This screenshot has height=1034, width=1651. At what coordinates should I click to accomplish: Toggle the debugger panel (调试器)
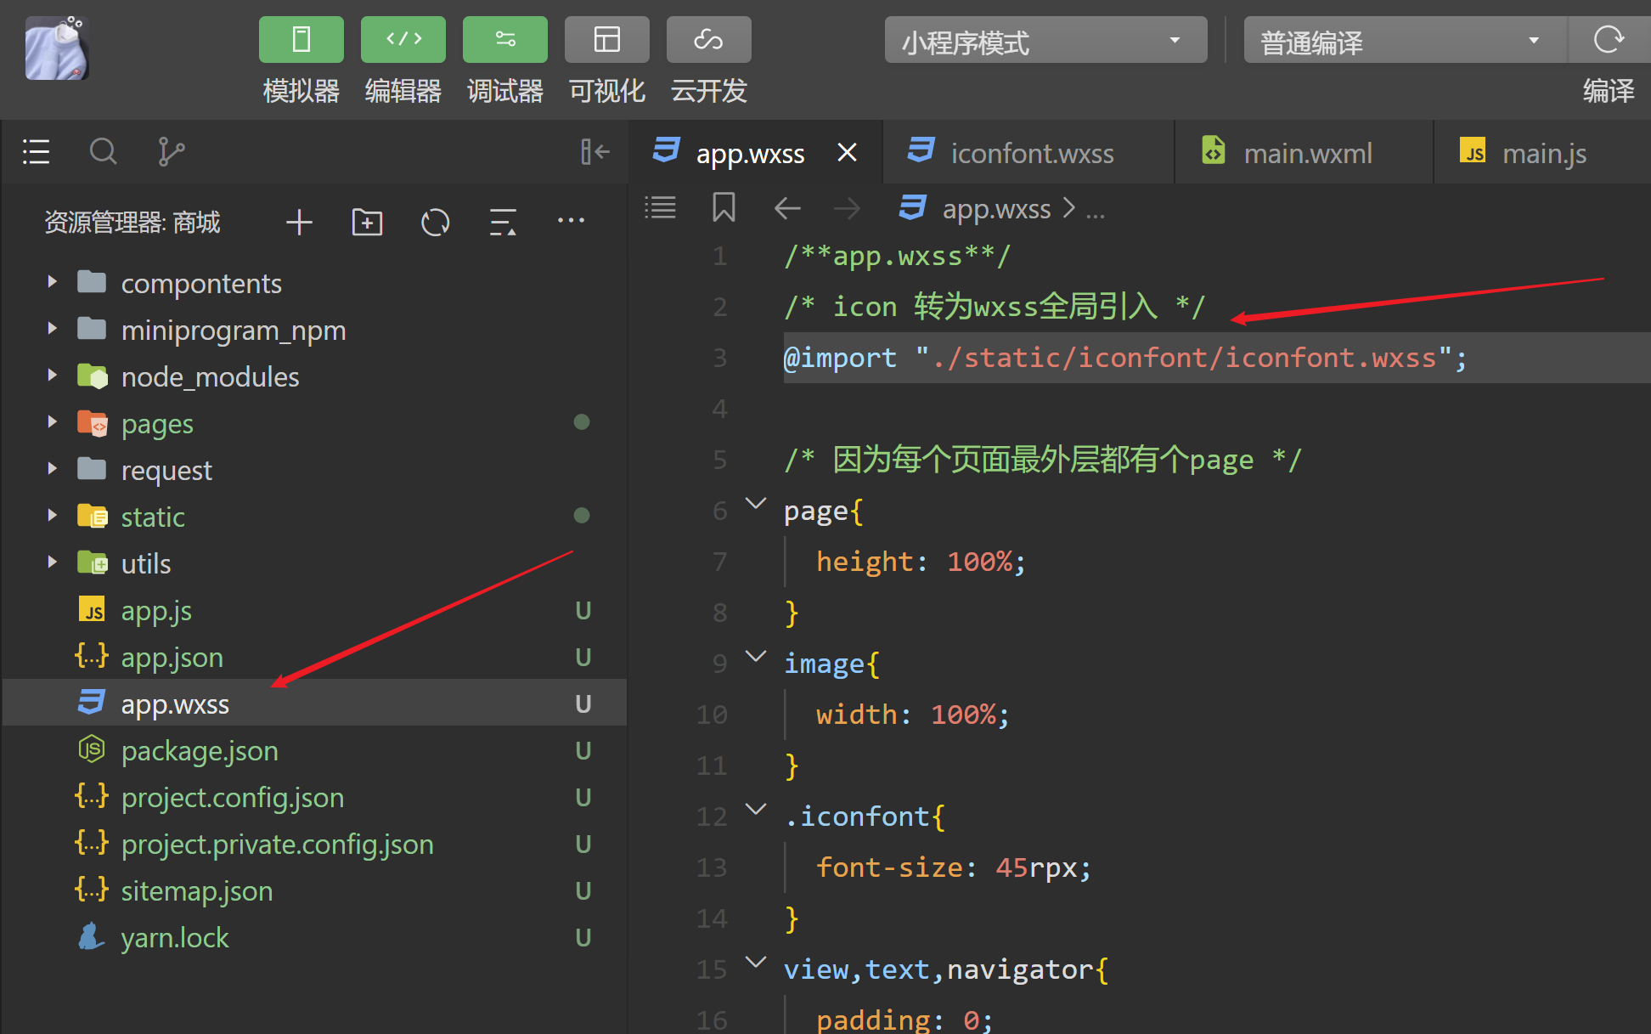pyautogui.click(x=504, y=40)
